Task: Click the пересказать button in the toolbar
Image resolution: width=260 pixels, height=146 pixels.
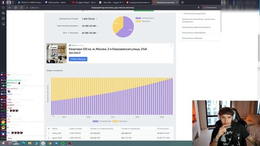Action: point(210,8)
